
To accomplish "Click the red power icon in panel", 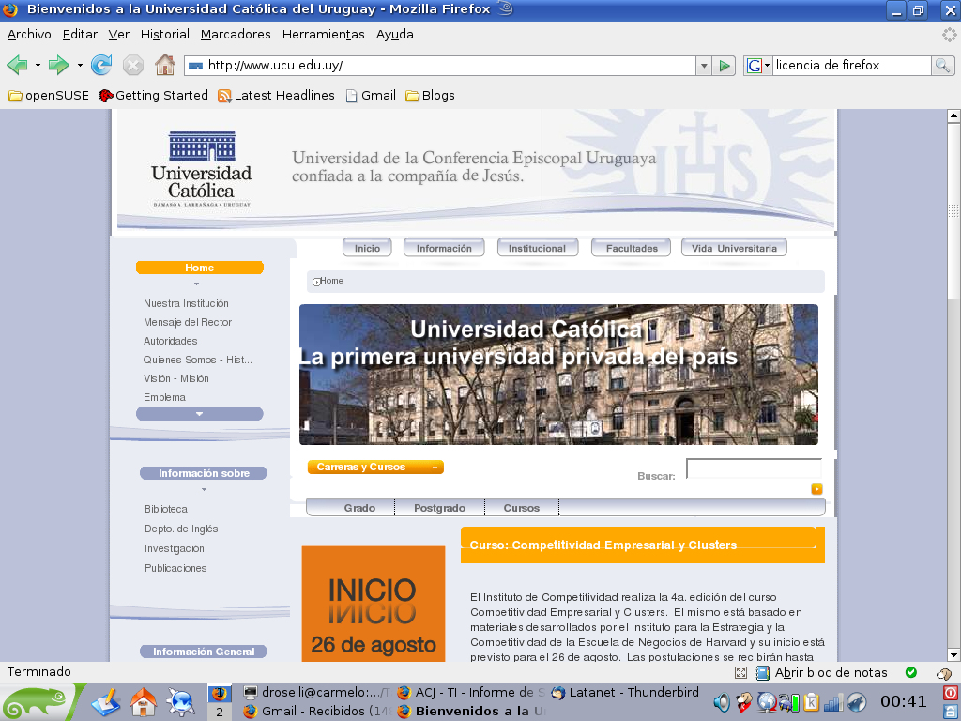I will 951,693.
